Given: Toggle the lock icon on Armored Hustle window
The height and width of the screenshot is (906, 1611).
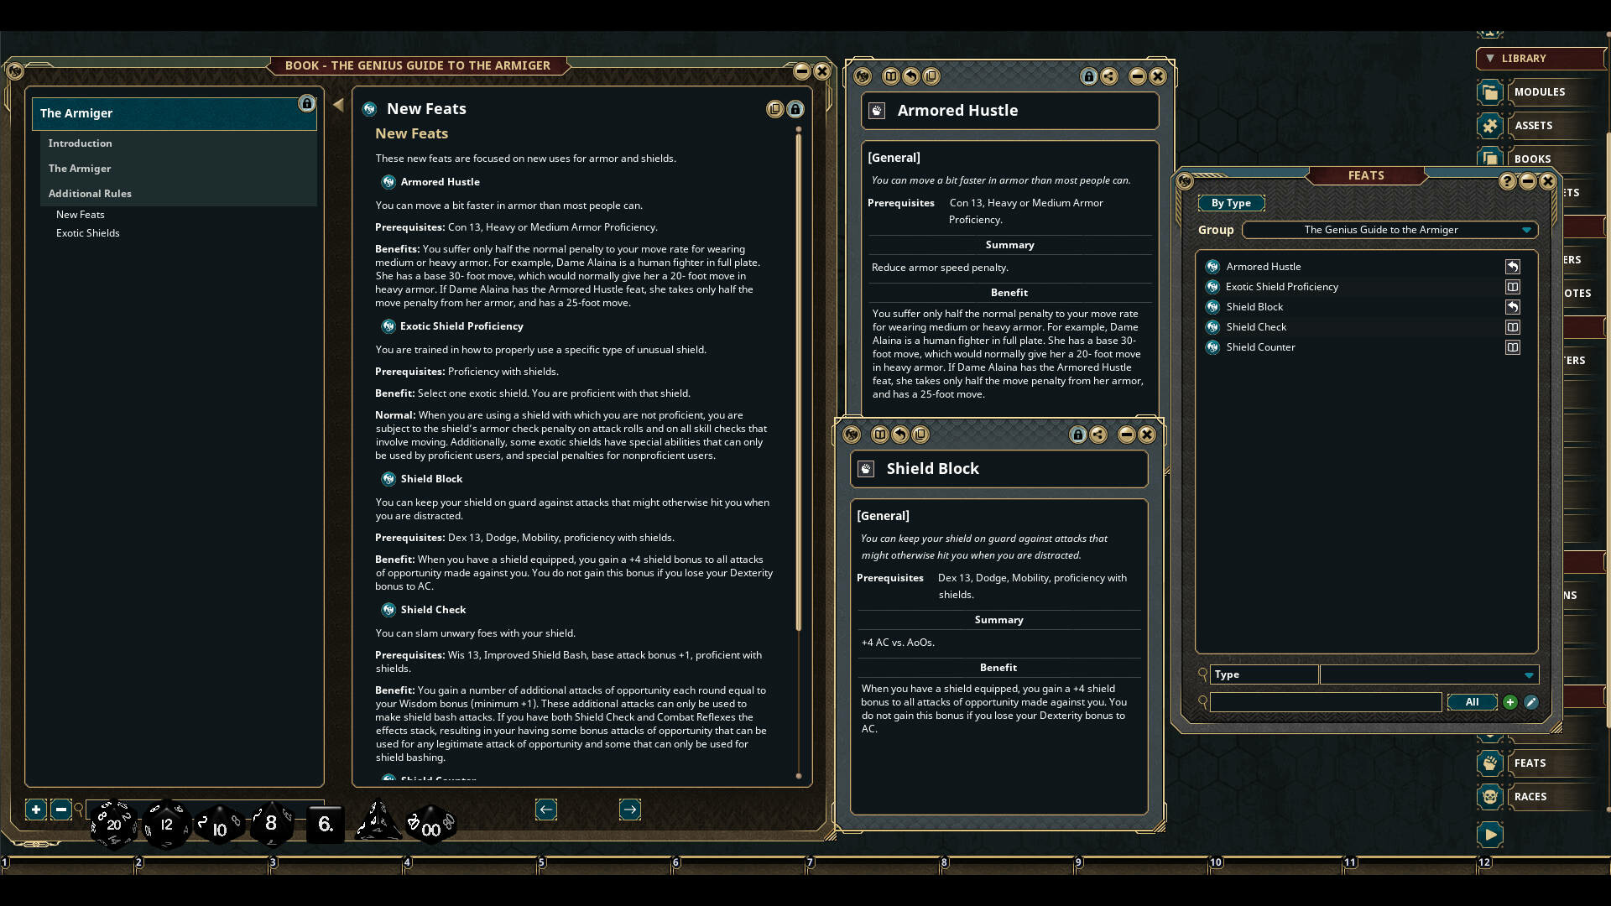Looking at the screenshot, I should 1088,76.
